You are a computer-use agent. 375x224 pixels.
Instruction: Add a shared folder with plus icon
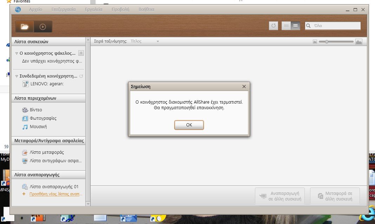[81, 53]
